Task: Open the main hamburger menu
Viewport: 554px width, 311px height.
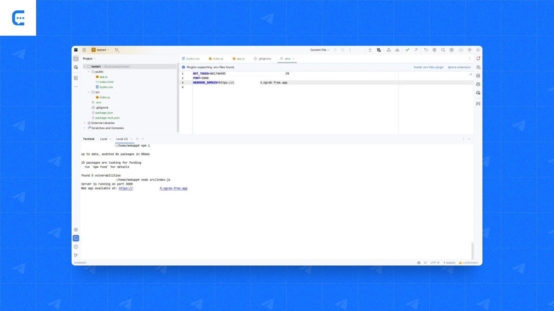Action: click(x=84, y=50)
